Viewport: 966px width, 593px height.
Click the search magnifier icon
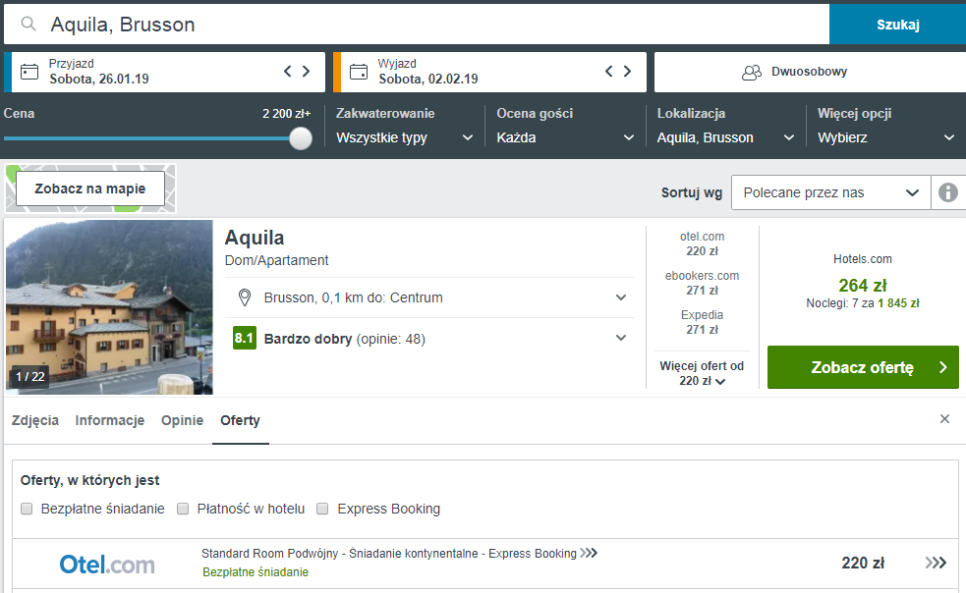click(x=28, y=25)
